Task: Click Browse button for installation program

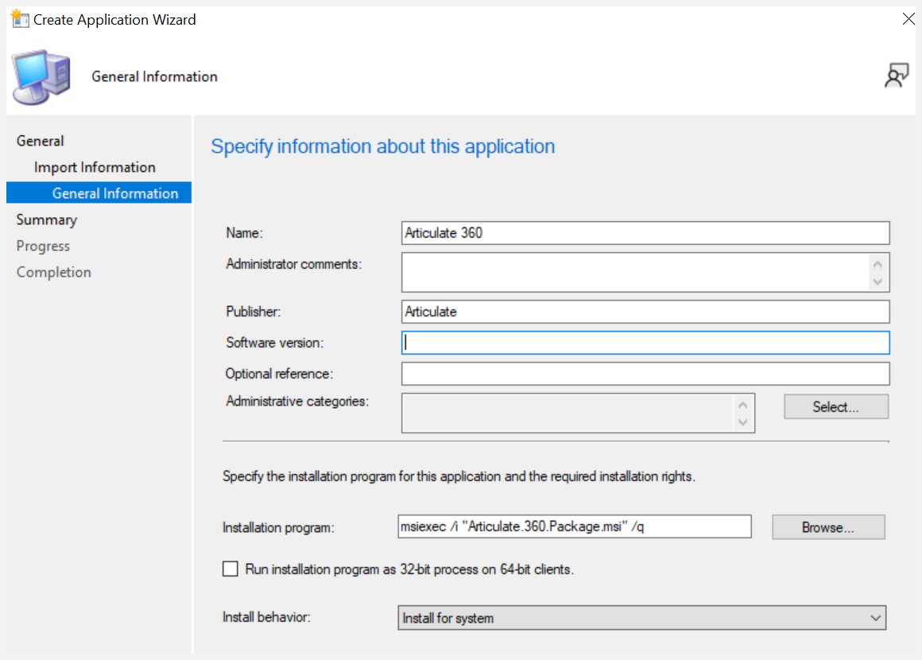Action: pos(828,527)
